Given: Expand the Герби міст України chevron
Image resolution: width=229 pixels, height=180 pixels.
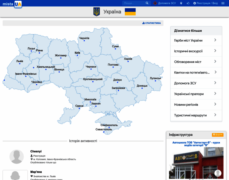Looking at the screenshot, I should 215,40.
